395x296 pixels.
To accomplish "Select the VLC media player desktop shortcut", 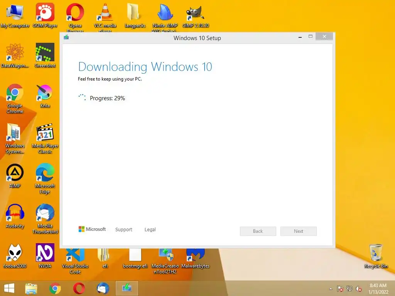I will click(x=105, y=17).
